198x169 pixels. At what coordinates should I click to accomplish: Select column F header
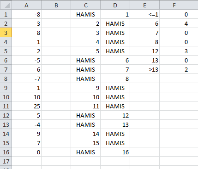click(174, 5)
